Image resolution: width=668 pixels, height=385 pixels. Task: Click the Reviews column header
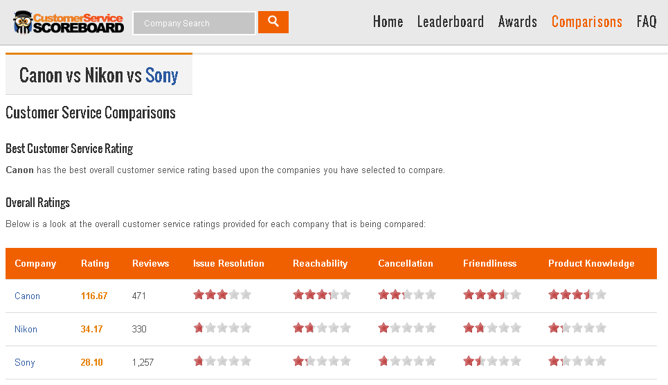click(x=150, y=264)
